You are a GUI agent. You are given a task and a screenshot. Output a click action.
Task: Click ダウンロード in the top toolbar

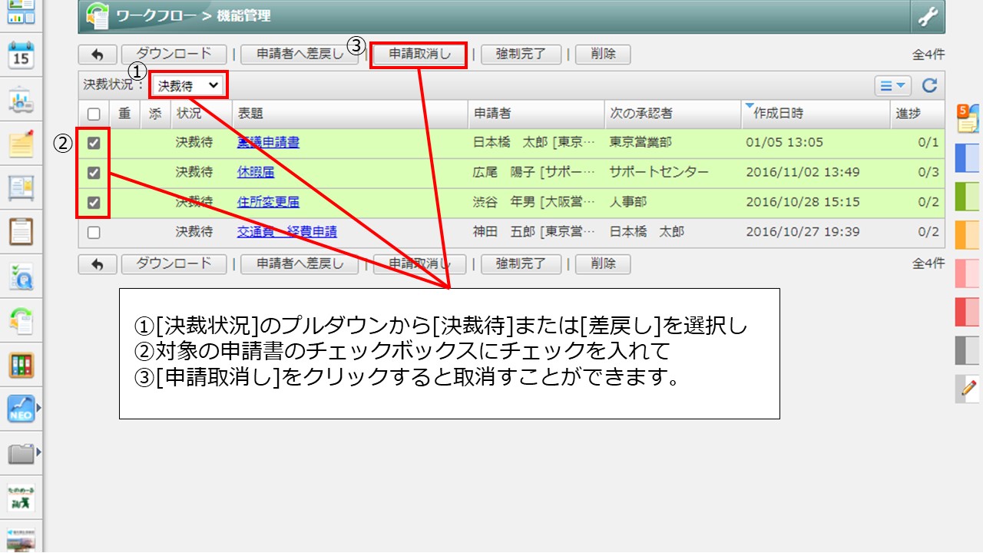(174, 55)
